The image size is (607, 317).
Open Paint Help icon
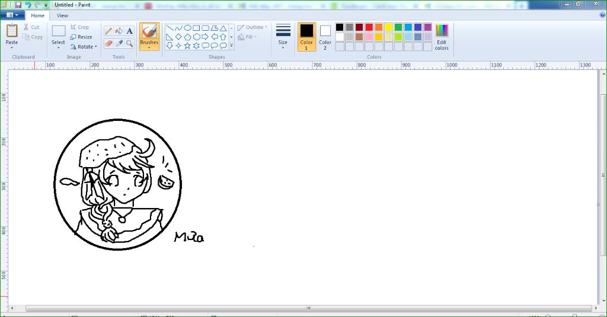[602, 15]
